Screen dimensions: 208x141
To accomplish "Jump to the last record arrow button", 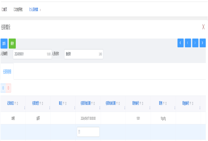I will click(203, 43).
